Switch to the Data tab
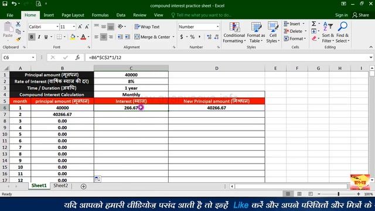Screen dimensions: 375x211 [x=121, y=15]
